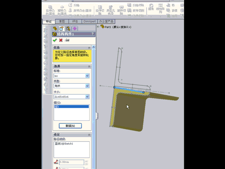The width and height of the screenshot is (225, 169).
Task: Select the Draft (拔模) tool
Action: pos(172,11)
